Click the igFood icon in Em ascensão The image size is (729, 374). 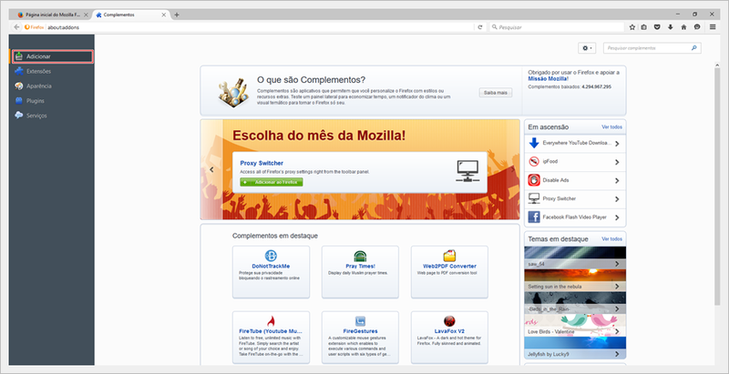click(534, 161)
